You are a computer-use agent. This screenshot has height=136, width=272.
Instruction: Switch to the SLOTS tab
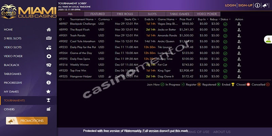(152, 14)
